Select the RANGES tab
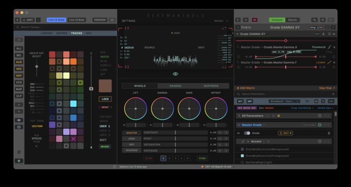The height and width of the screenshot is (187, 351). [x=175, y=86]
